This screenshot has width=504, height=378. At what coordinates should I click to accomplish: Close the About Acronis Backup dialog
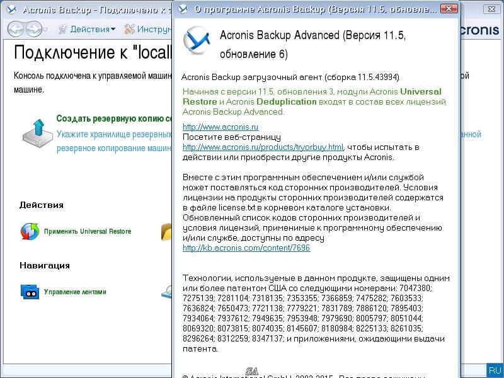pyautogui.click(x=449, y=8)
